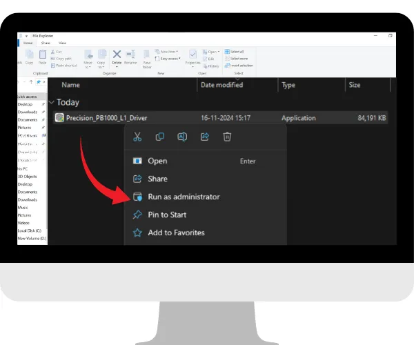Click the ribbon Rename button
The height and width of the screenshot is (345, 414).
tap(130, 57)
